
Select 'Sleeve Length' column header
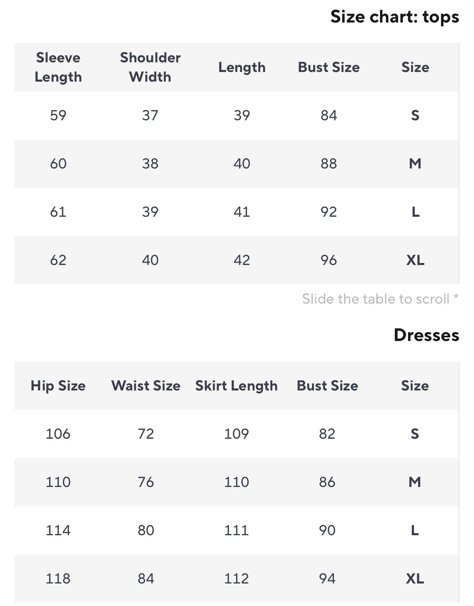coord(58,67)
